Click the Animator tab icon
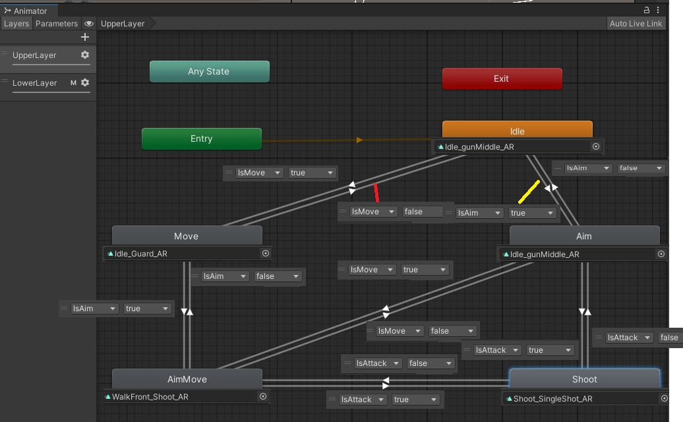Screen dimensions: 683x422 pos(7,11)
